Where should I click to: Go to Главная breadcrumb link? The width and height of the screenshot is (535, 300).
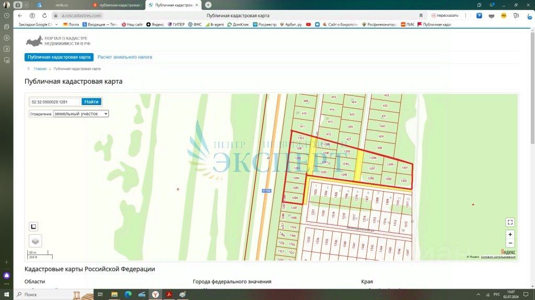coord(40,69)
